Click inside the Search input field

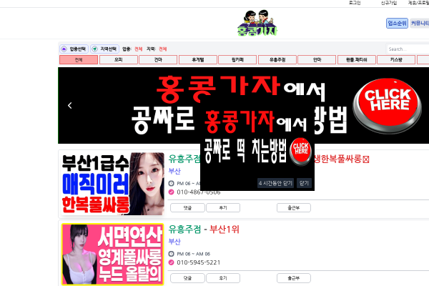[x=408, y=49]
